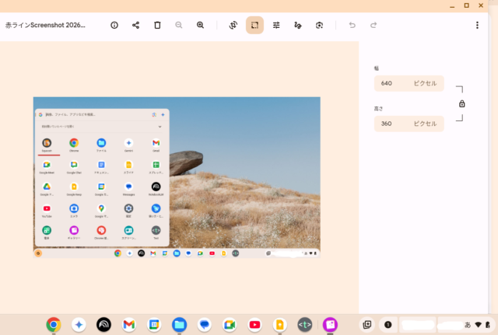Open Gmail from the shelf
Screen dimensions: 498x335
[129, 324]
